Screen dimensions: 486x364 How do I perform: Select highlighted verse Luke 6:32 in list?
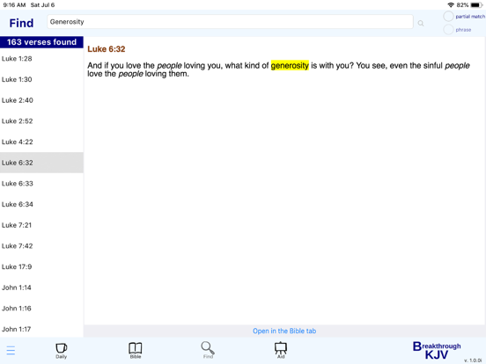[41, 163]
